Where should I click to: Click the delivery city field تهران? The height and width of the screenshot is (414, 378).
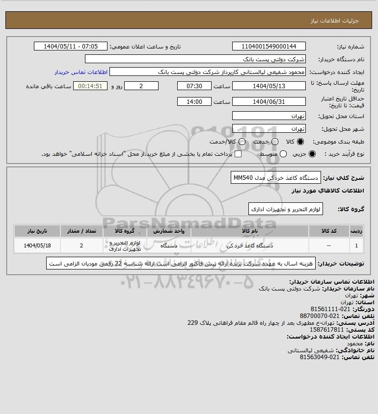(269, 128)
